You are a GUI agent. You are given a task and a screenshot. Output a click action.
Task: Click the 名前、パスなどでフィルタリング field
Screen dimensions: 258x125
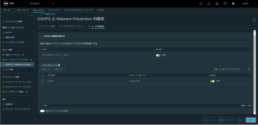(x=230, y=69)
